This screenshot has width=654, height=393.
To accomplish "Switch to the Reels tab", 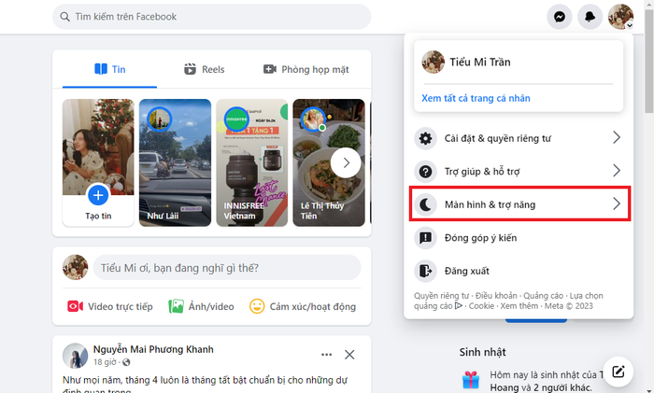I will (x=205, y=69).
